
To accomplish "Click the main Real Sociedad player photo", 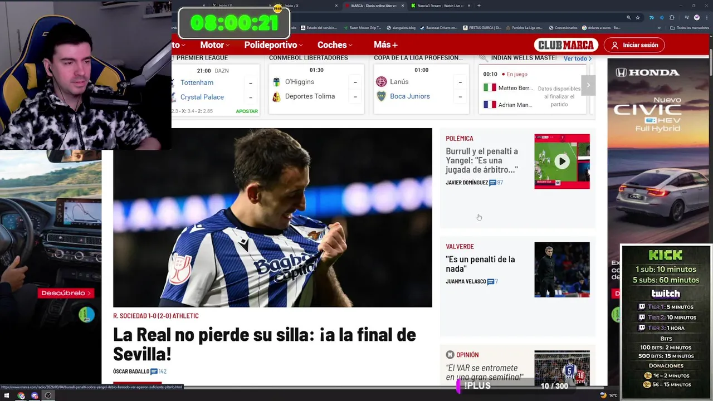I will tap(272, 218).
